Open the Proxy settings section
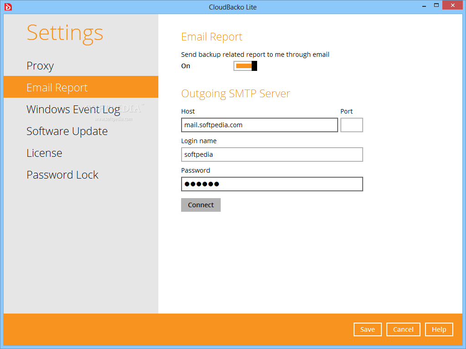 coord(81,65)
